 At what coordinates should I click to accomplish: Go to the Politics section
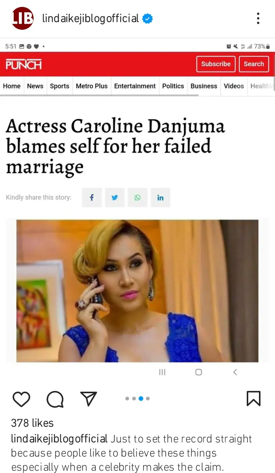coord(173,86)
